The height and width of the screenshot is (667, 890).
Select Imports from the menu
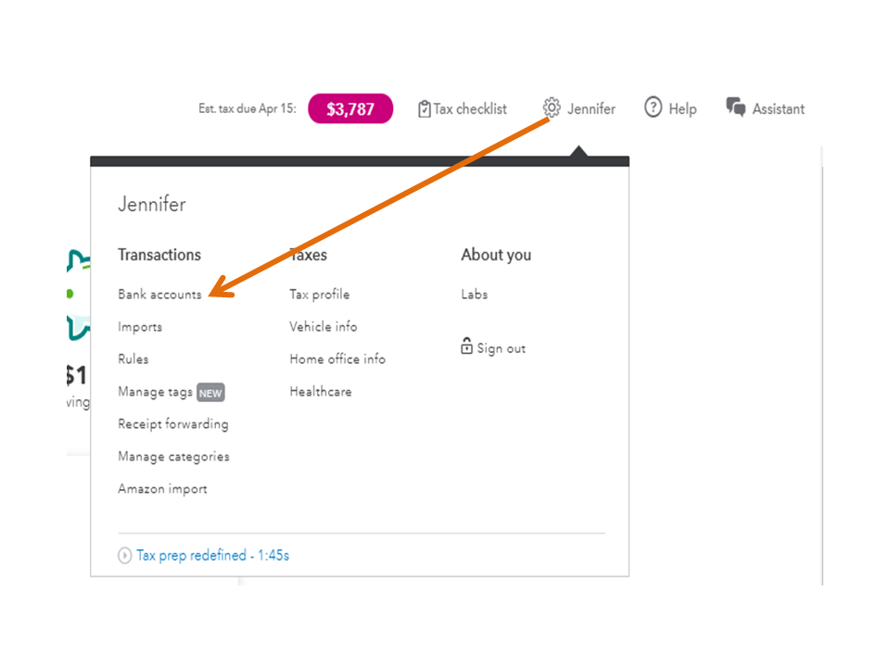click(x=140, y=327)
